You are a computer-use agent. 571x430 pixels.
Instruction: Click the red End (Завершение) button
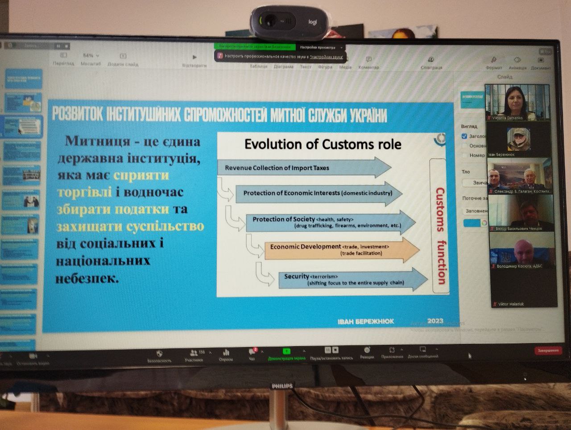[548, 351]
